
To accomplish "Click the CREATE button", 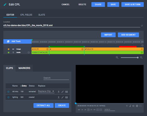I will point(62,106).
